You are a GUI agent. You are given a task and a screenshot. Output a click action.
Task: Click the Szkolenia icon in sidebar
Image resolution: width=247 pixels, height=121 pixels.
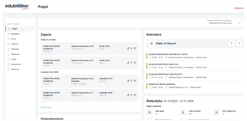pyautogui.click(x=8, y=69)
